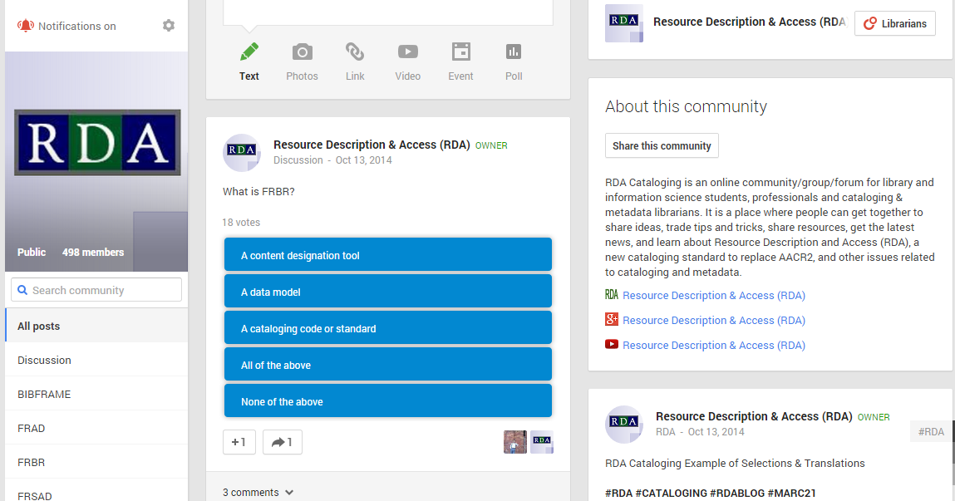Select the Event calendar icon
The image size is (955, 501).
point(461,52)
